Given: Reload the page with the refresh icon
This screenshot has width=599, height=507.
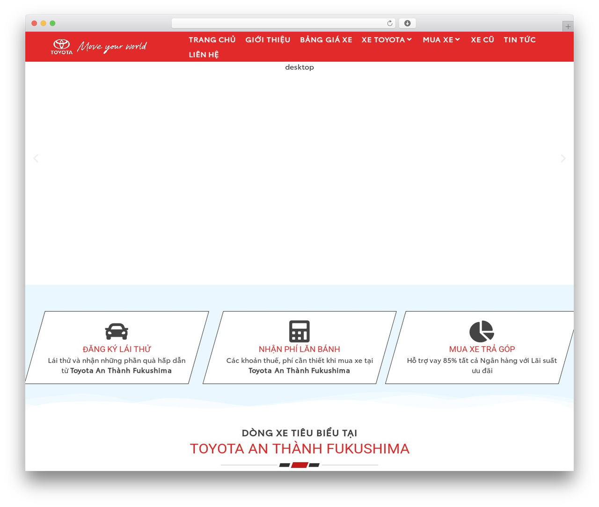Looking at the screenshot, I should click(390, 23).
